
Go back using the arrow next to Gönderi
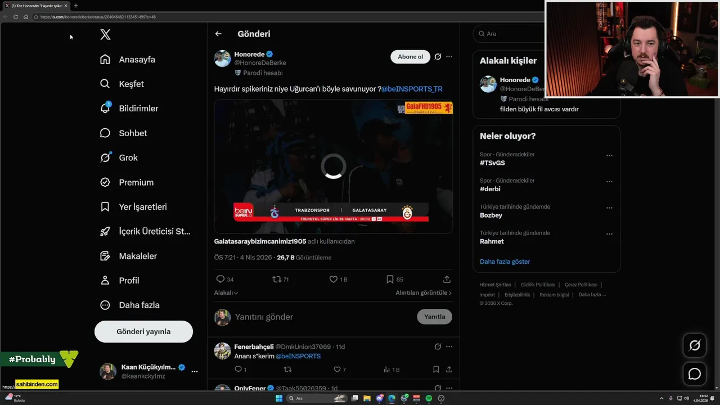click(218, 34)
